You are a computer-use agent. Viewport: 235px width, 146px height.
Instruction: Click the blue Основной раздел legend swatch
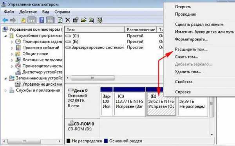(x=106, y=141)
